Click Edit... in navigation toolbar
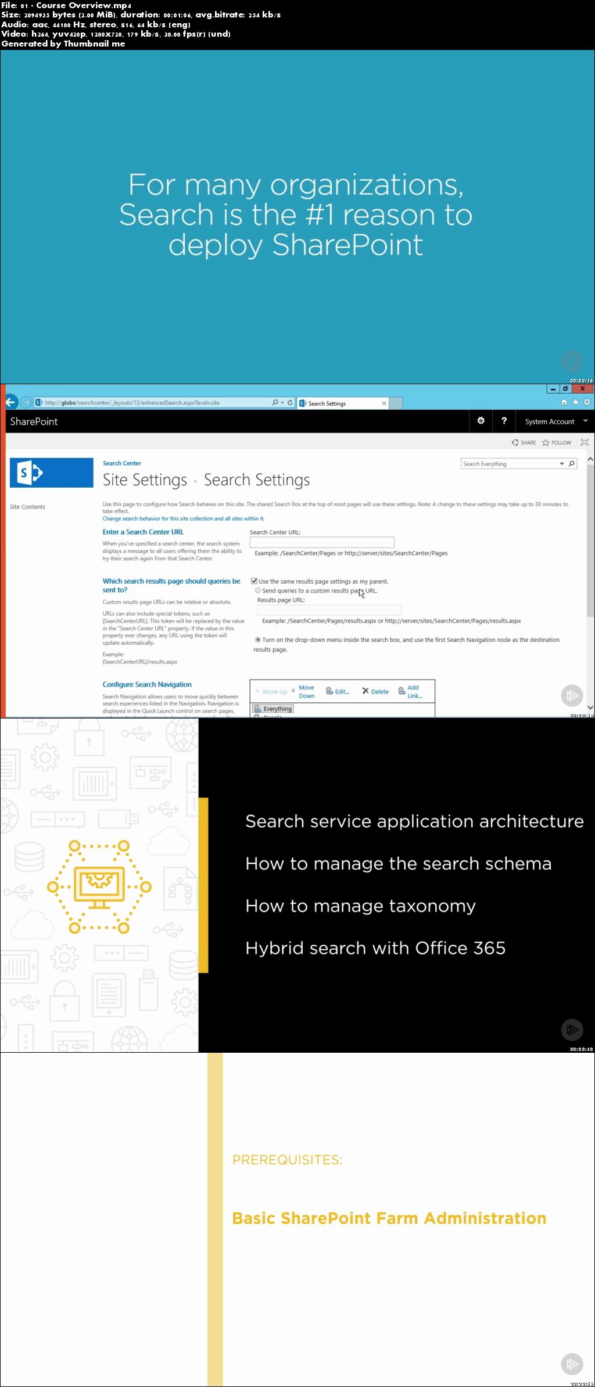 tap(338, 691)
